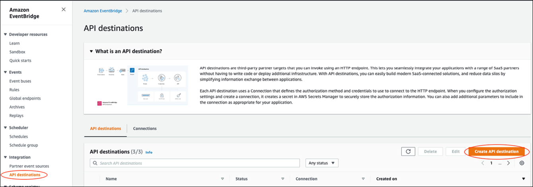This screenshot has height=187, width=533.
Task: Sort by Name column arrow
Action: click(222, 179)
